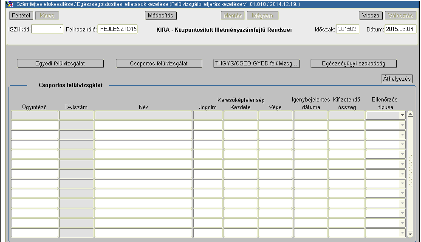Viewport: 421px width, 242px height.
Task: Select Kezdete cell in second row
Action: pos(240,125)
